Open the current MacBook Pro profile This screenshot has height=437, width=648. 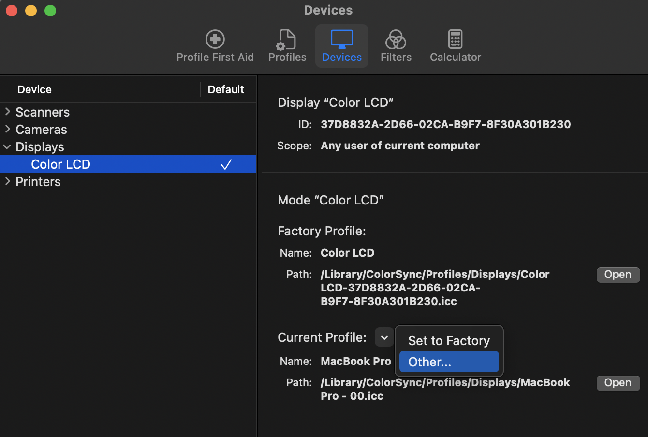point(618,383)
